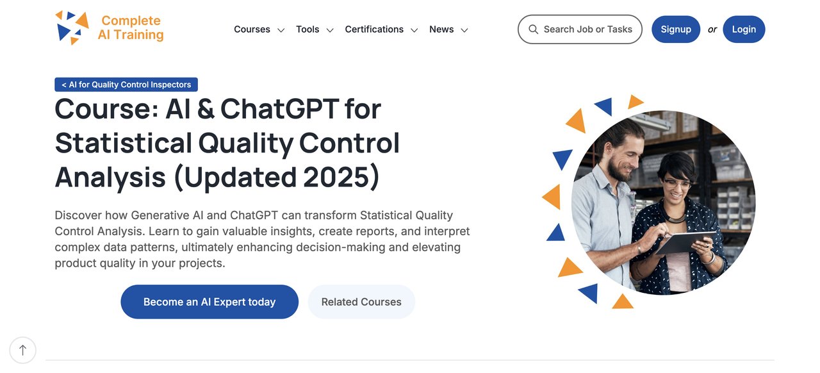Click the Complete AI Training logo

tap(108, 28)
